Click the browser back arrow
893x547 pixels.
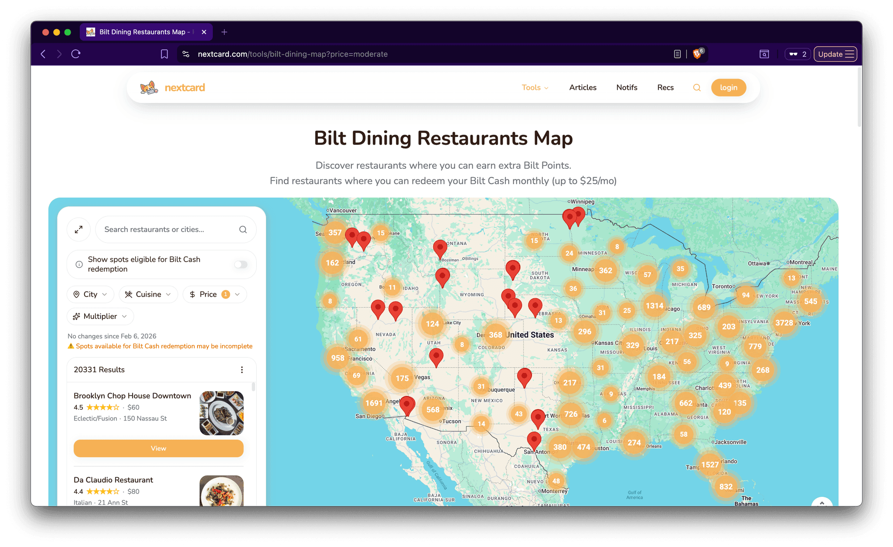(43, 54)
